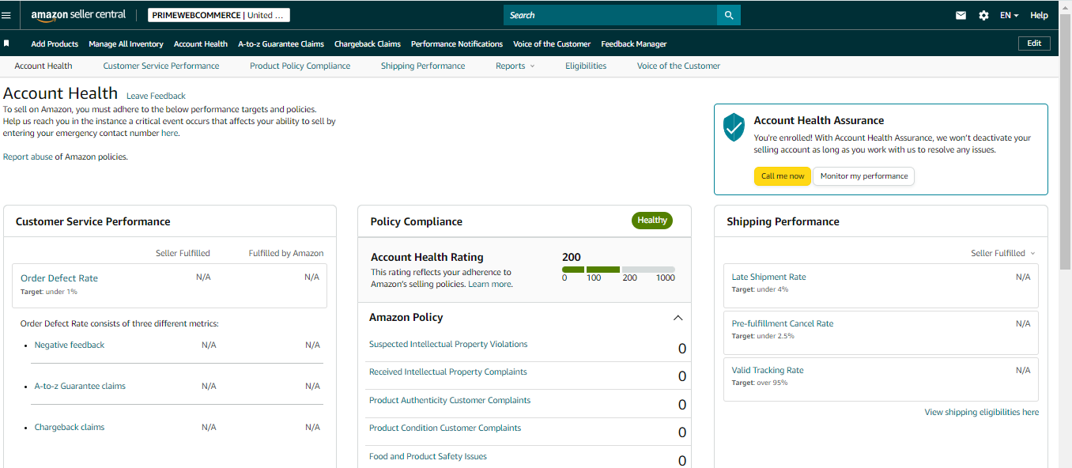Open Received Intellectual Property Complaints
Image resolution: width=1072 pixels, height=468 pixels.
[x=448, y=372]
